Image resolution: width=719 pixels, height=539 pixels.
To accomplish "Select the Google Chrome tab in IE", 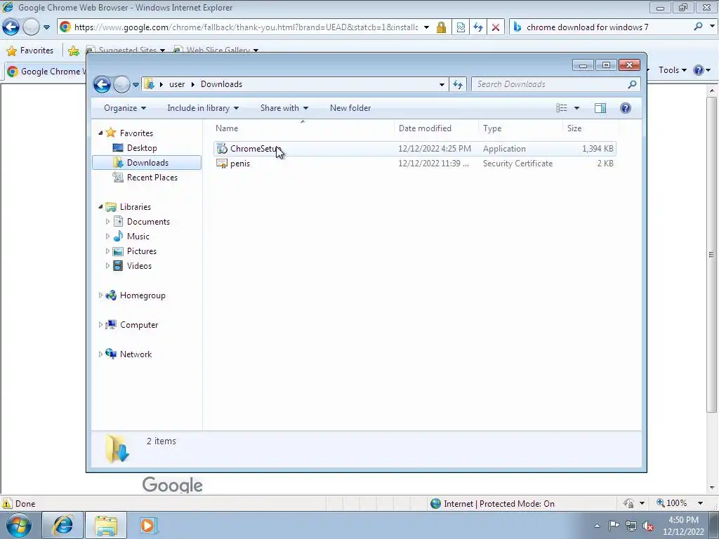I will [46, 72].
